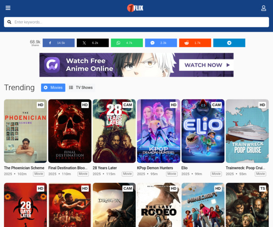Click Movie tag under 28 Years Later
273x227 pixels.
127,174
